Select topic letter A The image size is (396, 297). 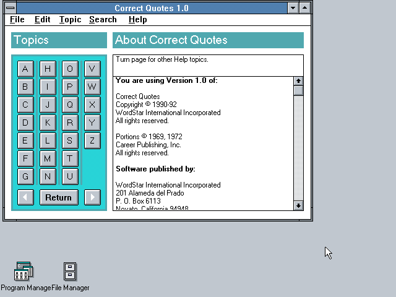tap(25, 69)
